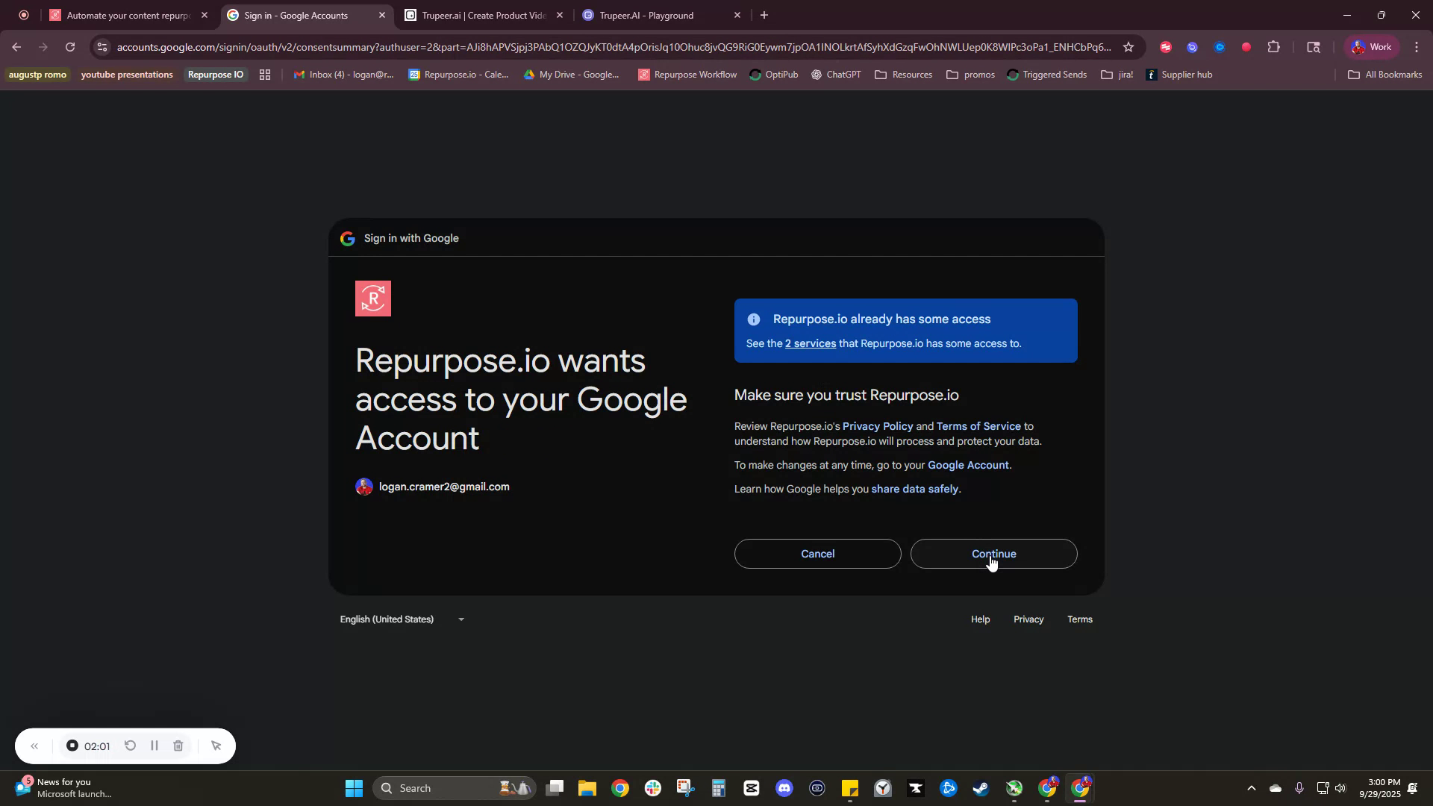Click the site information icon in the address bar
The width and height of the screenshot is (1433, 806).
coord(102,46)
